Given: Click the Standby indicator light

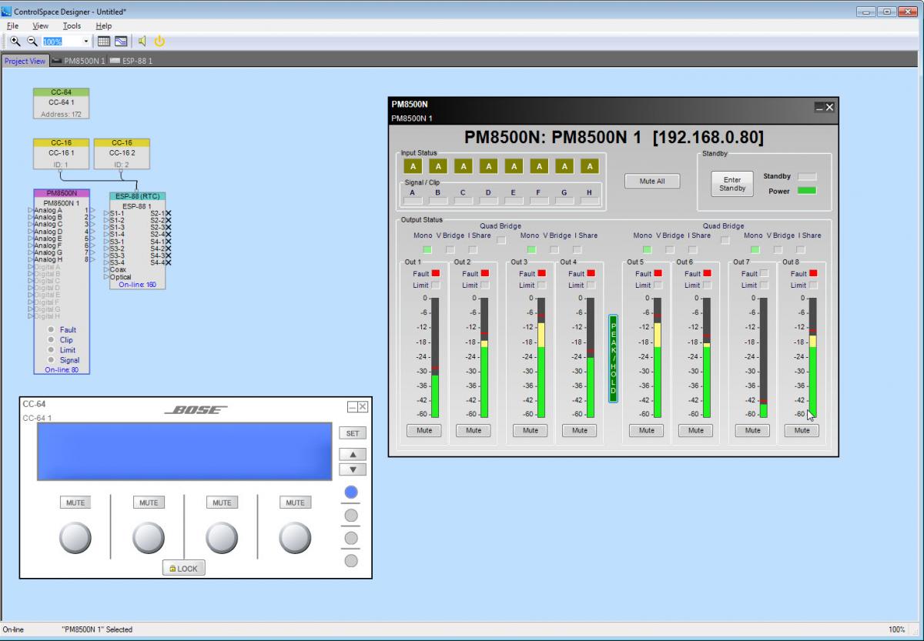Looking at the screenshot, I should (806, 176).
